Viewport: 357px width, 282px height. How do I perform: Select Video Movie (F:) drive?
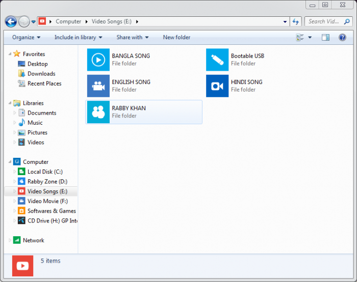pos(47,201)
